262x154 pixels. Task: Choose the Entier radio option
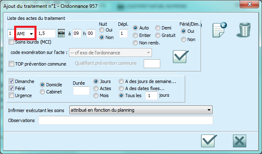135,35
